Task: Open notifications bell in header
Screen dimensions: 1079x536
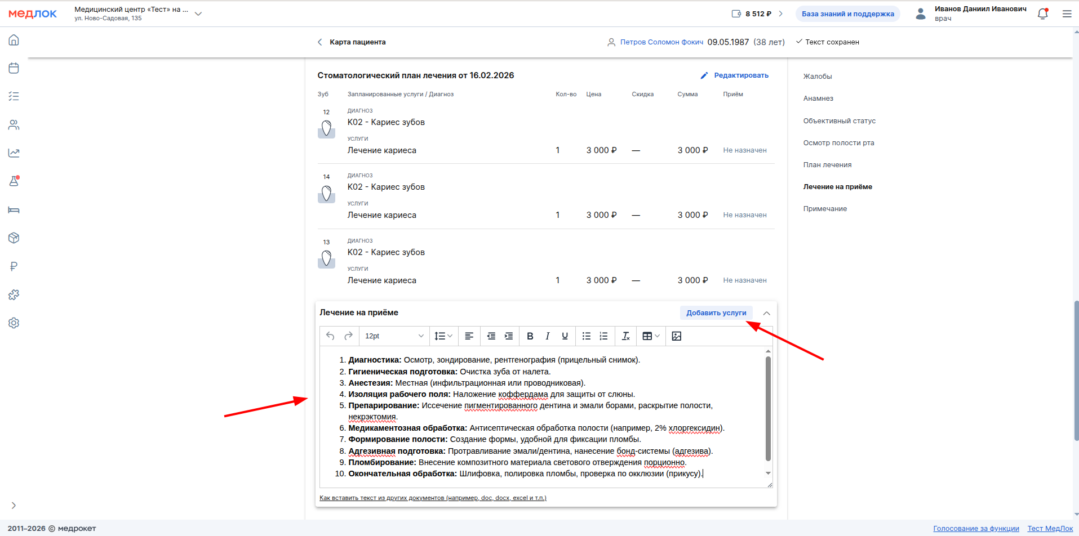Action: point(1042,14)
